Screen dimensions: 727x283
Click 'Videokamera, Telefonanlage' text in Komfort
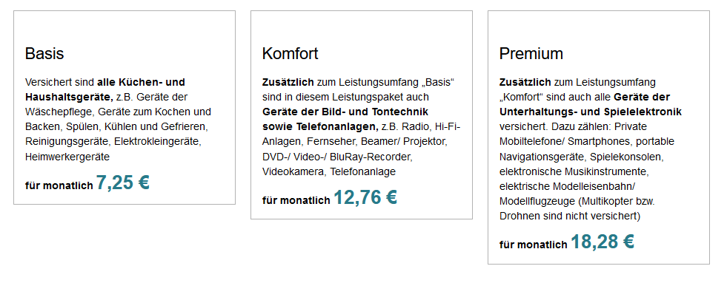pyautogui.click(x=329, y=172)
